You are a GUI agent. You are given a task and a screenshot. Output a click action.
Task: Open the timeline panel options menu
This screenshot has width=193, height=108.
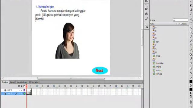coord(142,82)
